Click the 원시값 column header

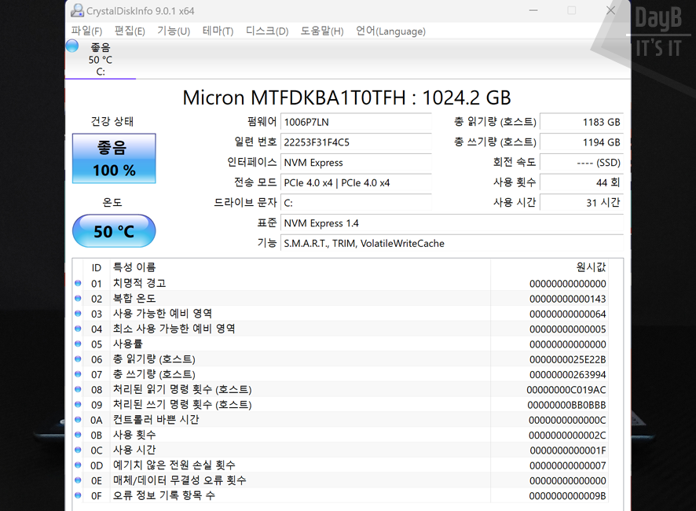pyautogui.click(x=590, y=267)
